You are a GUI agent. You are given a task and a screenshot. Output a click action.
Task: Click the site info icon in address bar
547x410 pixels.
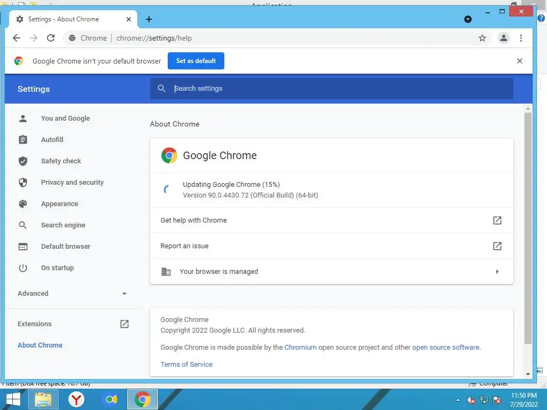[x=72, y=38]
